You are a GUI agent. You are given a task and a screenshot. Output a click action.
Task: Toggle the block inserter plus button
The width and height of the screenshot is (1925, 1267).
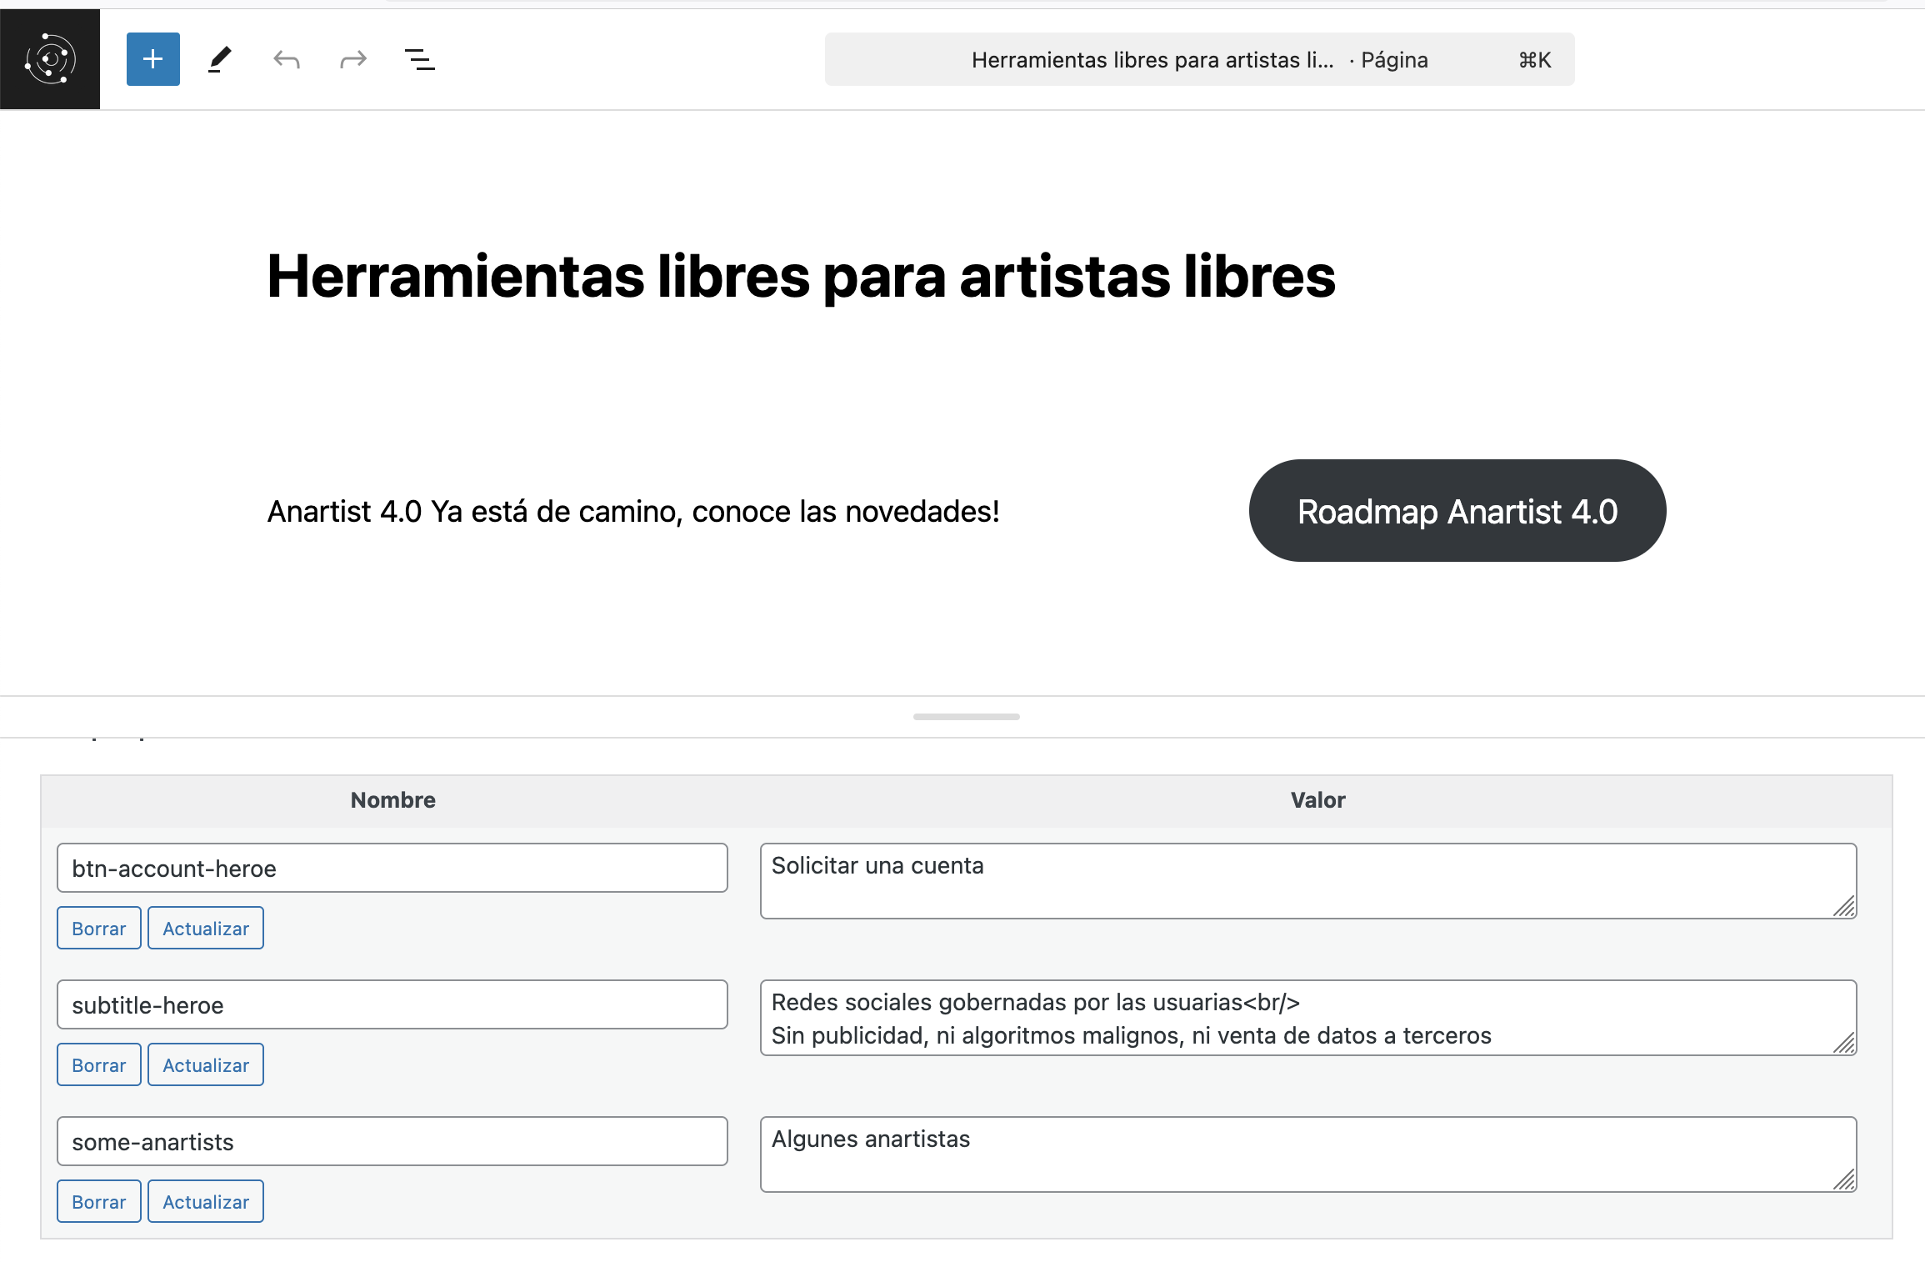[153, 59]
